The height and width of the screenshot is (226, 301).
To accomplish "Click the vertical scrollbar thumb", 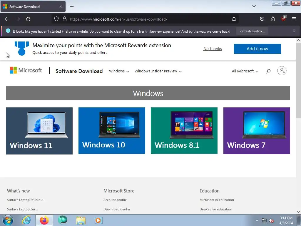I will [x=298, y=80].
